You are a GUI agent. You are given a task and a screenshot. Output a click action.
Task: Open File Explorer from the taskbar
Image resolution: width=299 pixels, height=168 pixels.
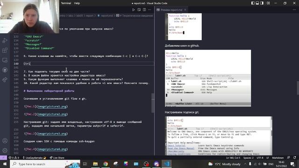pos(95,164)
